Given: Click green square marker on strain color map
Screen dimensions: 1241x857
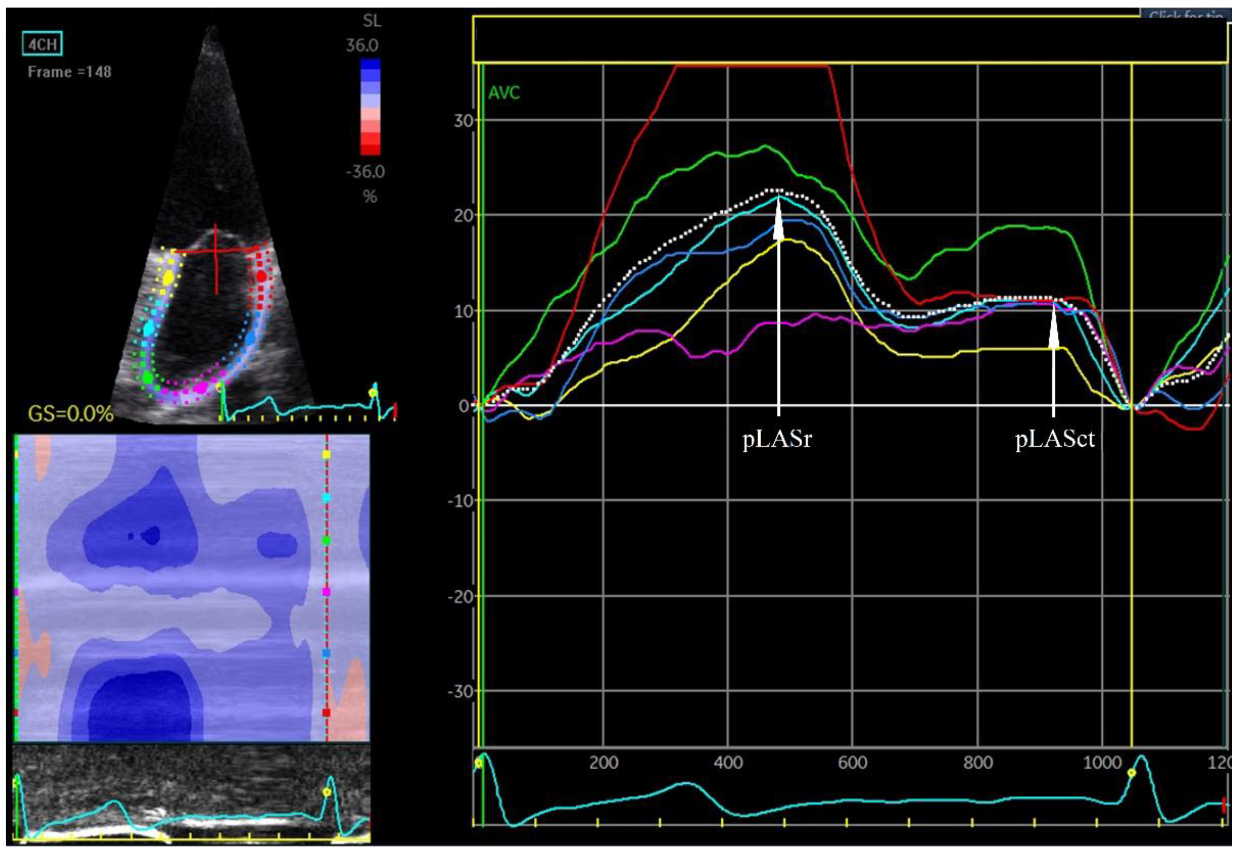Looking at the screenshot, I should pos(326,541).
